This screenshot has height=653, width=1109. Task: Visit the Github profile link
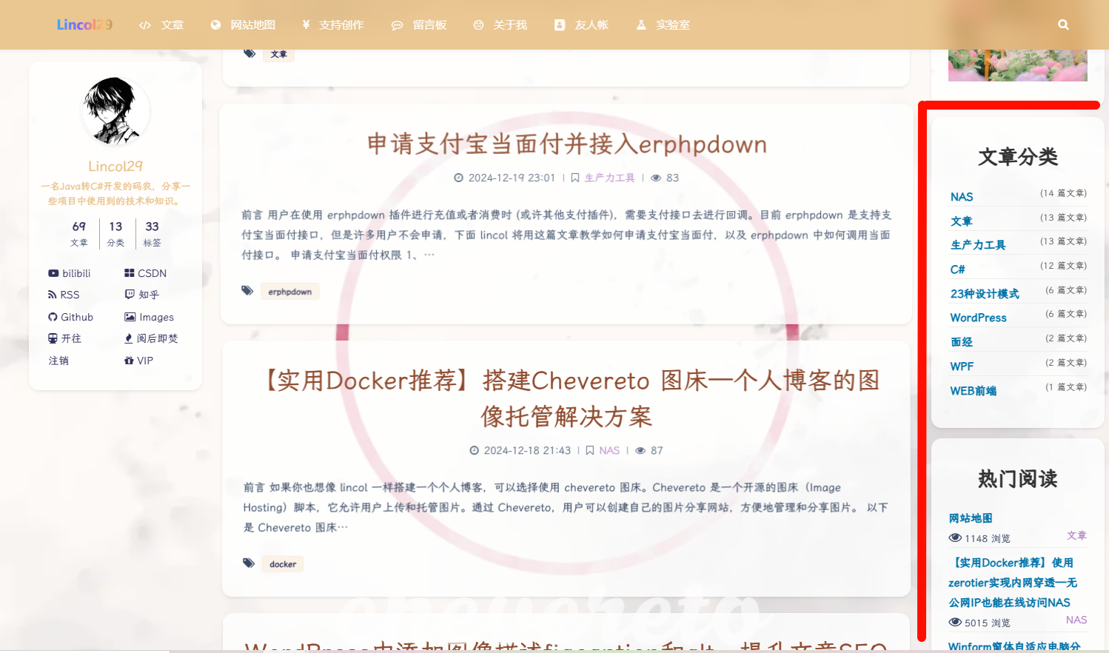tap(71, 317)
